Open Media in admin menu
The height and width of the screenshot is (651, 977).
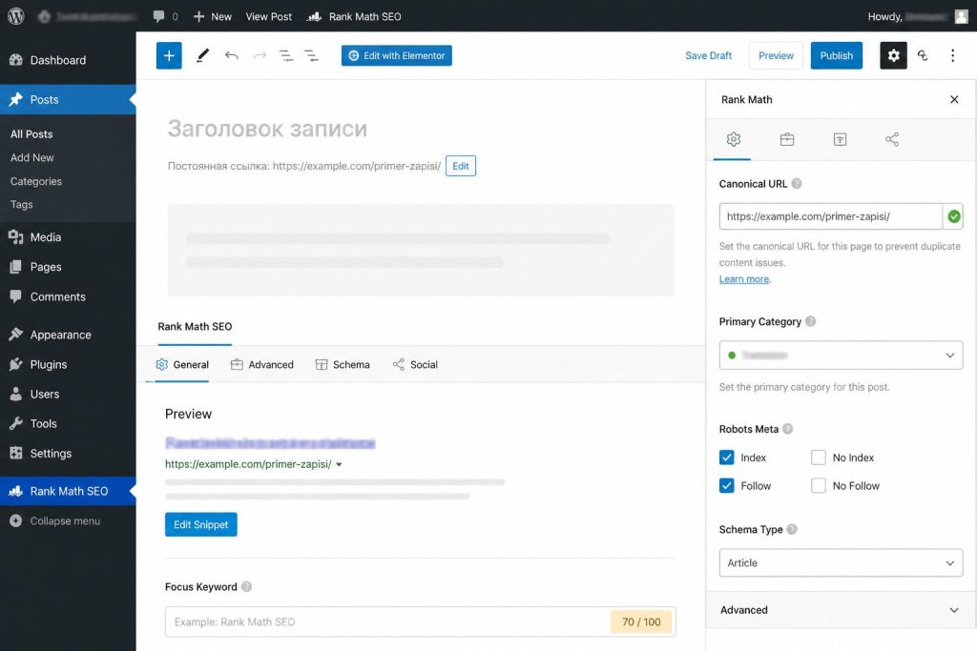[68, 237]
